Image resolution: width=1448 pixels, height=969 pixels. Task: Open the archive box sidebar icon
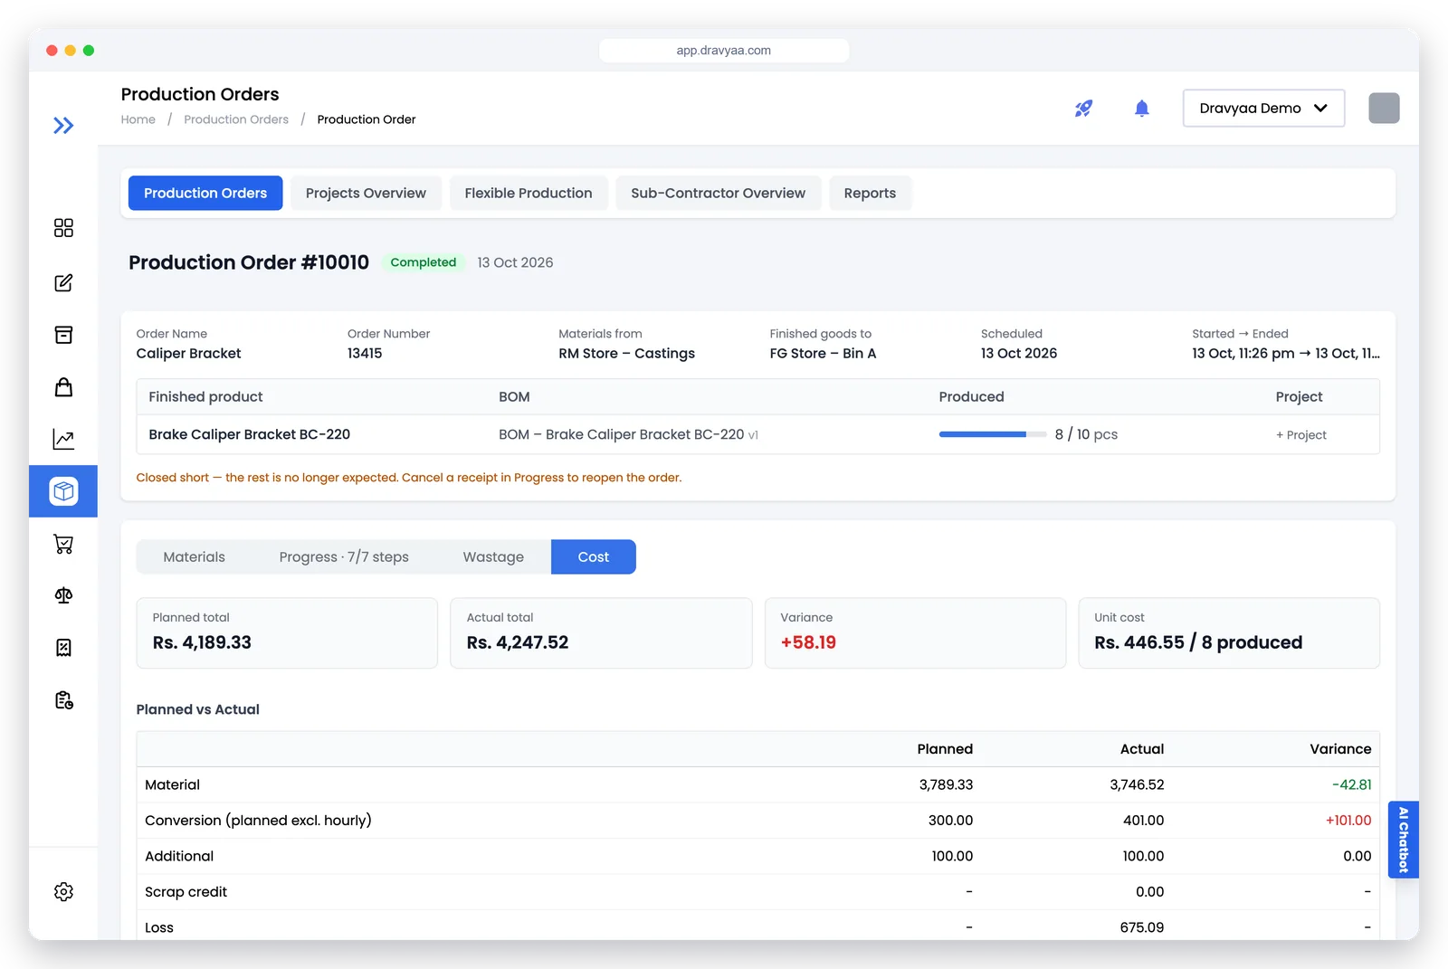(63, 335)
